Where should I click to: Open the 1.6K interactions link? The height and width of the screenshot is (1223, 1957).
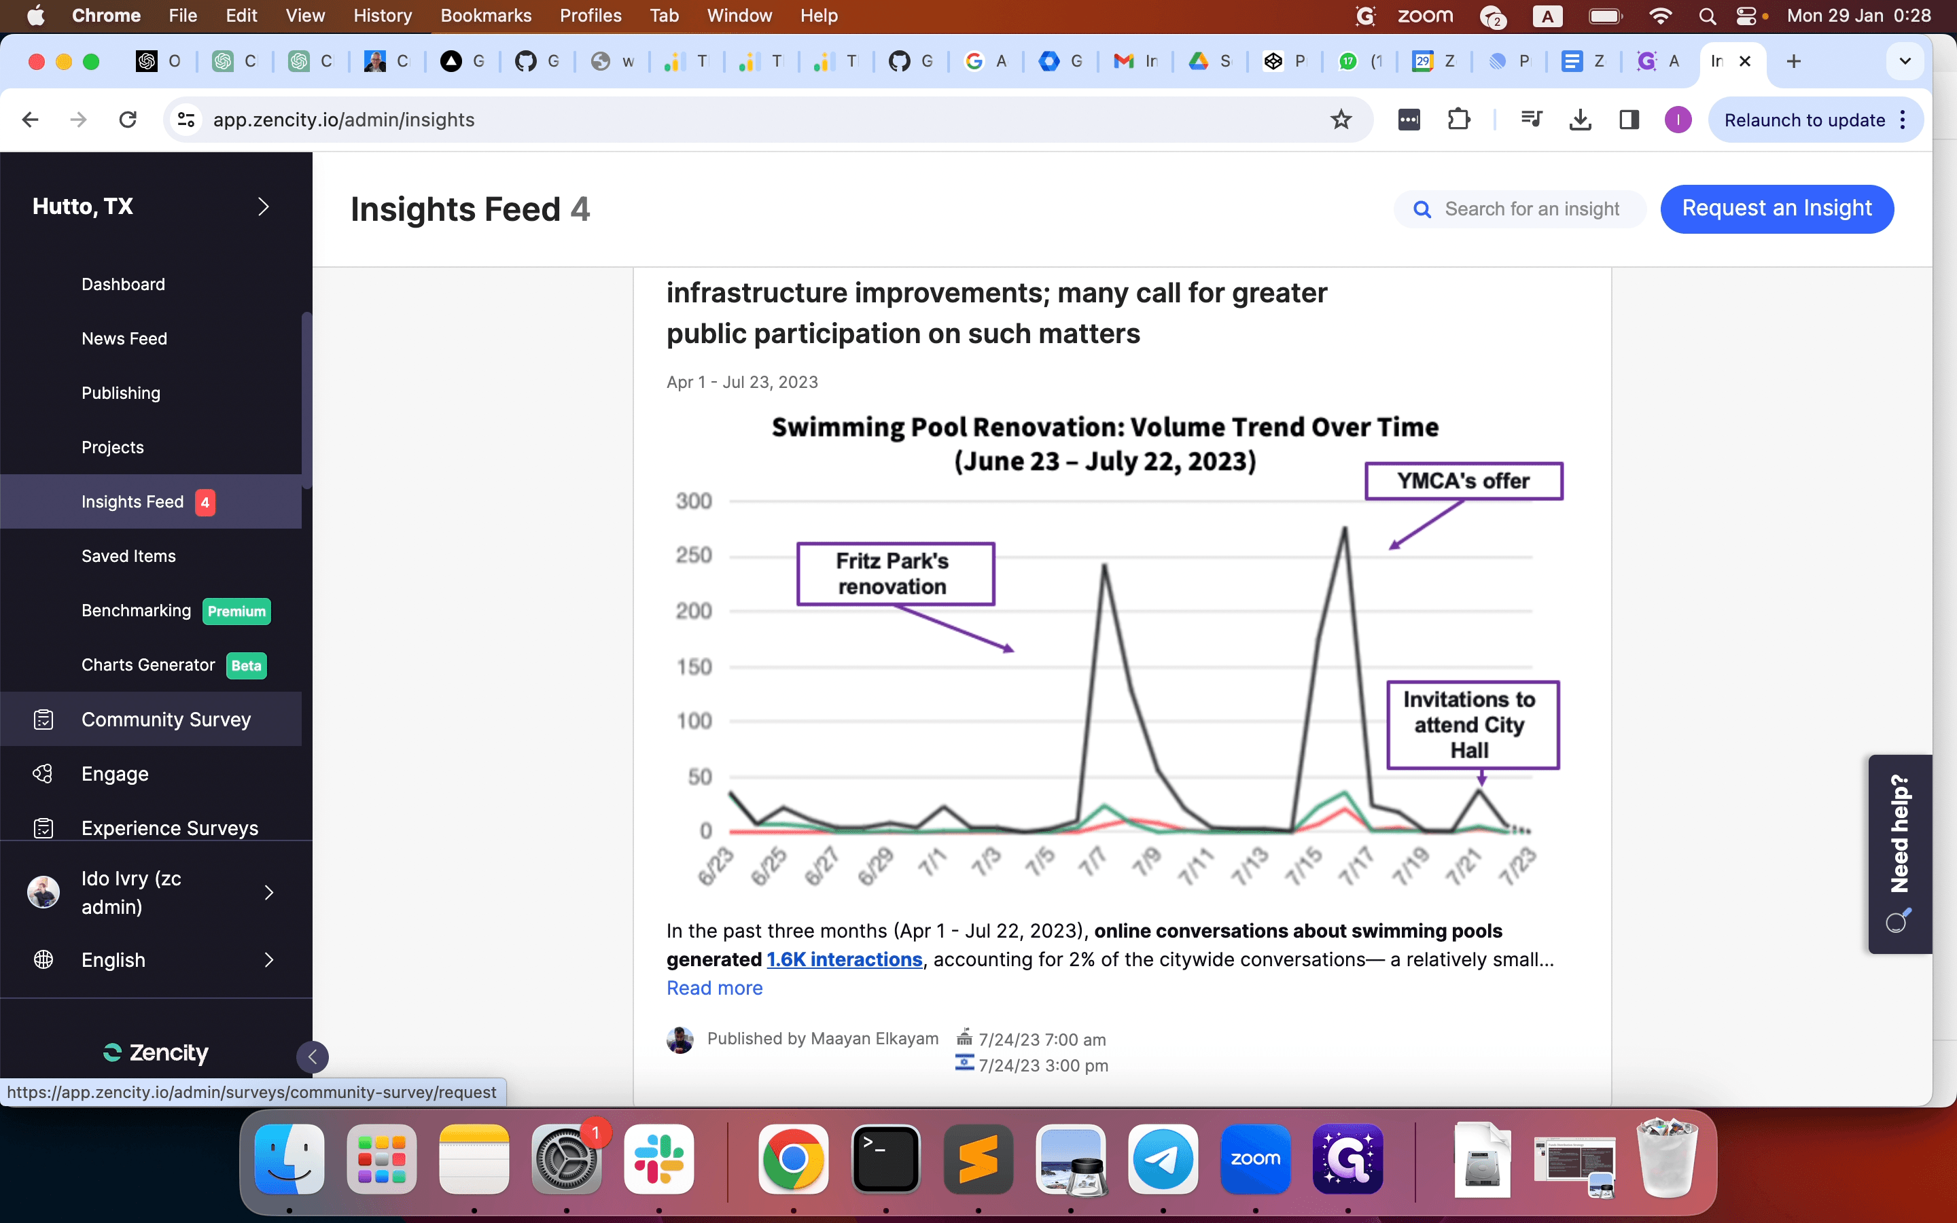(844, 959)
